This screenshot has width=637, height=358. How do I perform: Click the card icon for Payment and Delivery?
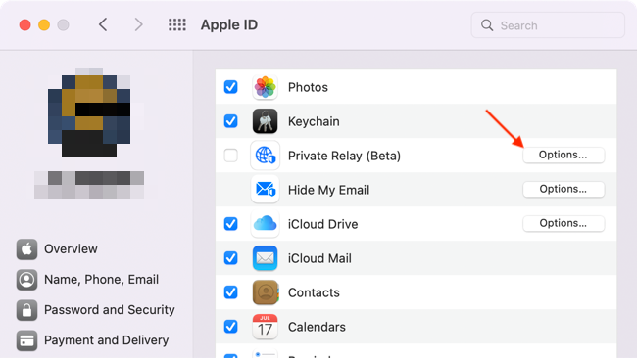(26, 340)
